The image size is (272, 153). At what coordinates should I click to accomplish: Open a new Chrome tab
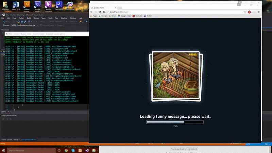pos(120,8)
